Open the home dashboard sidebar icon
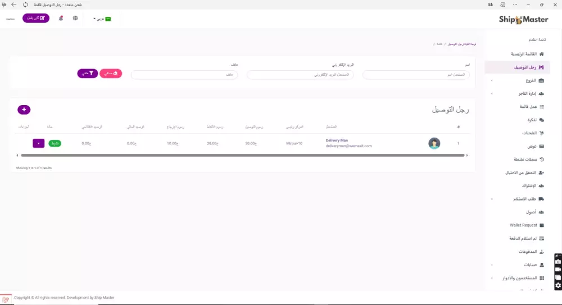Viewport: 562px width, 305px height. click(542, 54)
